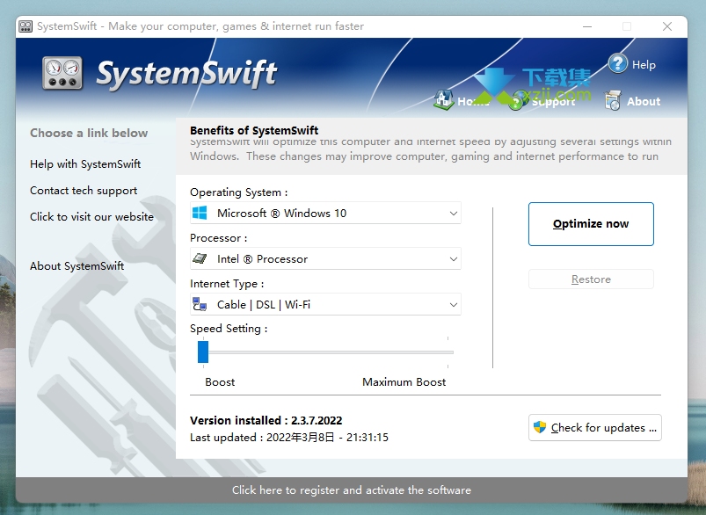Click the SystemSwift gauge logo icon

click(62, 72)
